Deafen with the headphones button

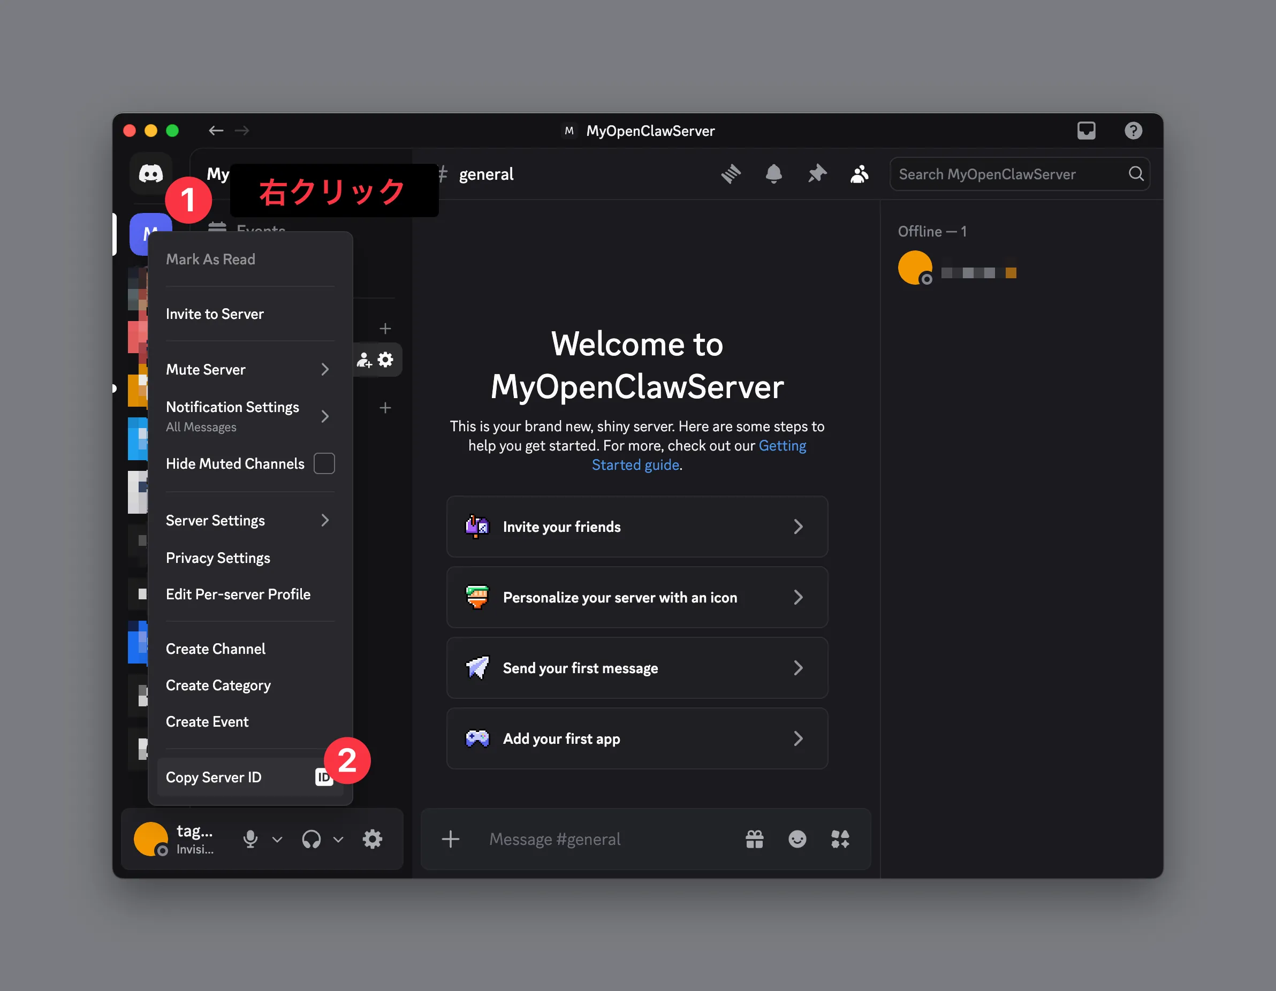311,838
